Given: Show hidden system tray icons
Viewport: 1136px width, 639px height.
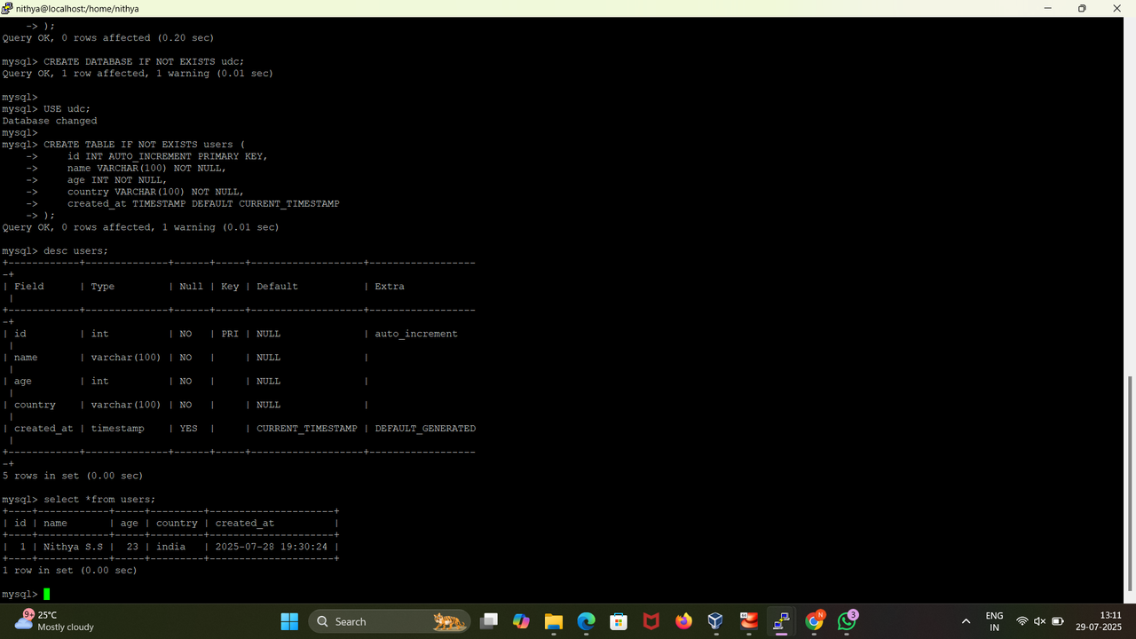Looking at the screenshot, I should tap(966, 621).
